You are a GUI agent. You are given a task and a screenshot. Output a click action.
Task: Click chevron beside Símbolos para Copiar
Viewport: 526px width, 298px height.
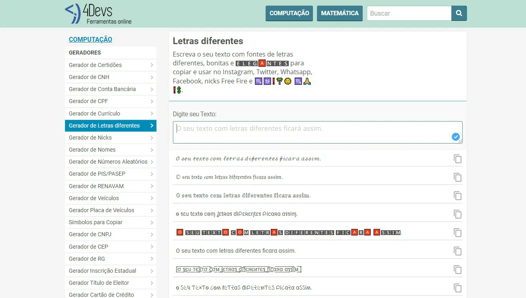click(152, 222)
